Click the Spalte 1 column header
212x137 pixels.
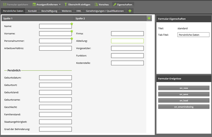click(x=38, y=18)
